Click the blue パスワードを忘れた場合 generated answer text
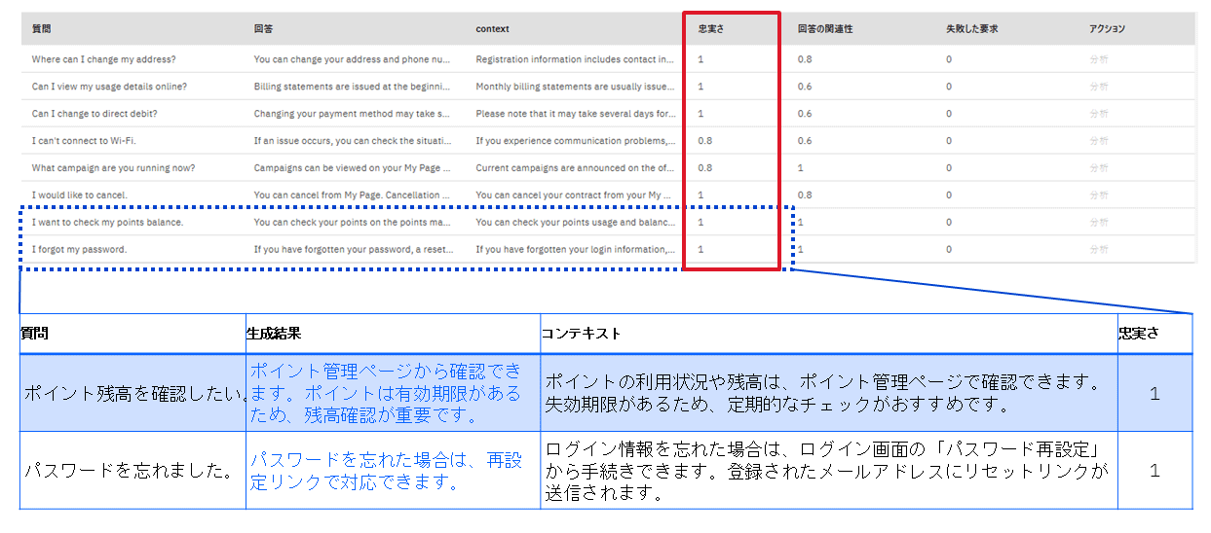Viewport: 1211px width, 533px height. (386, 471)
